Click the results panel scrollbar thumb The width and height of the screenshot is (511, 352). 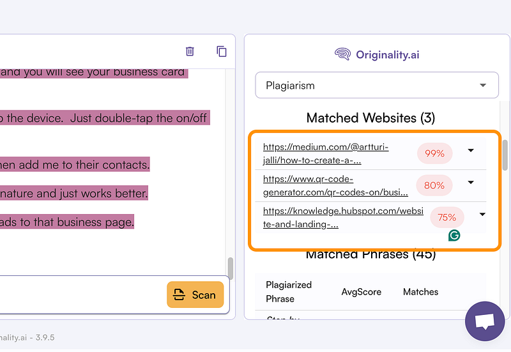tap(505, 155)
